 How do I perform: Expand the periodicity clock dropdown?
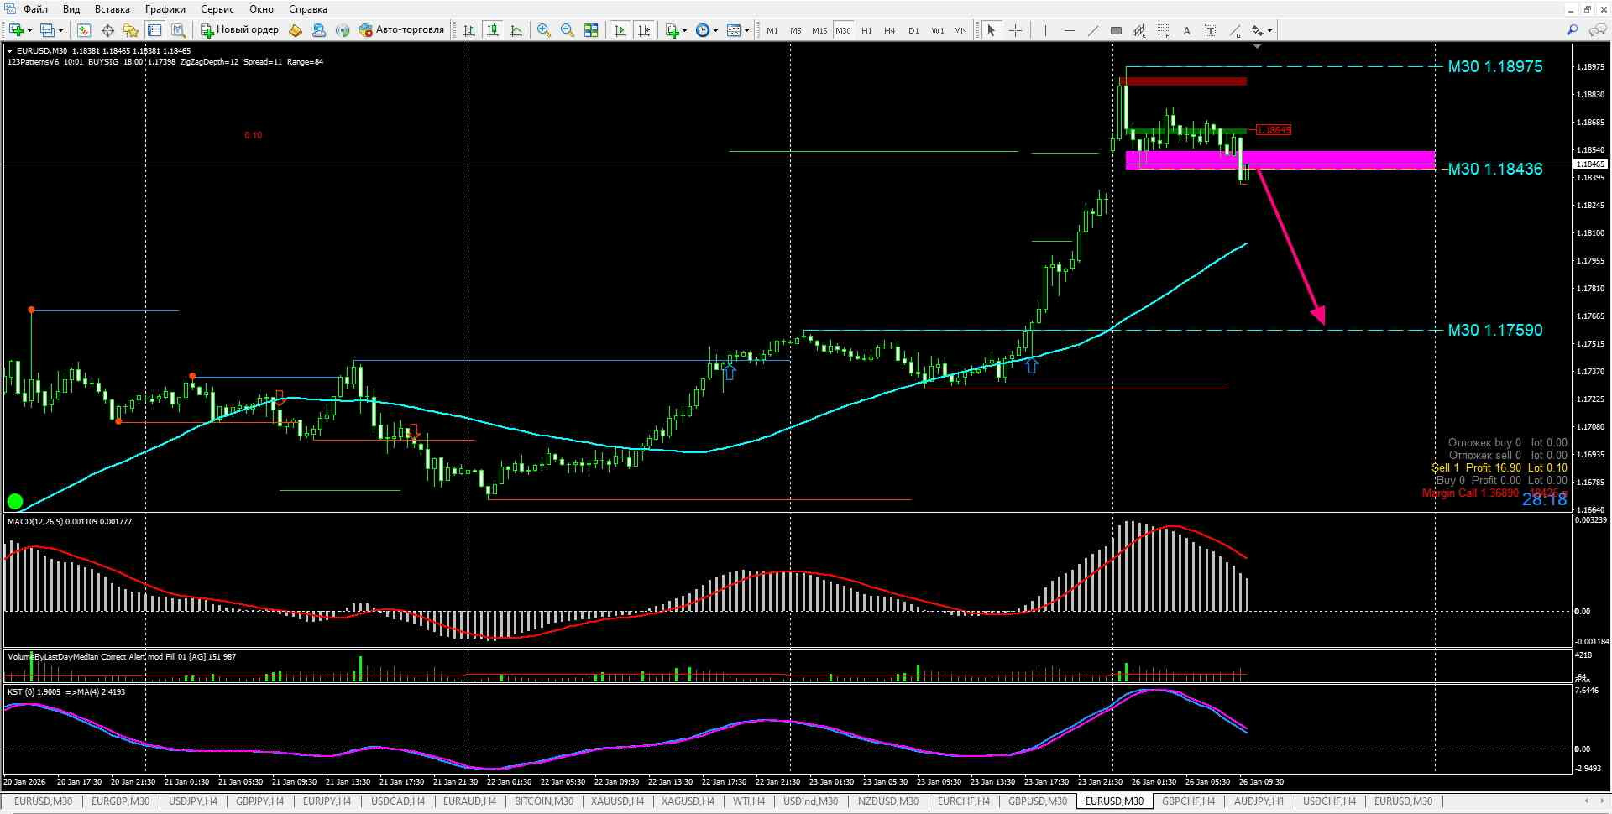point(715,31)
